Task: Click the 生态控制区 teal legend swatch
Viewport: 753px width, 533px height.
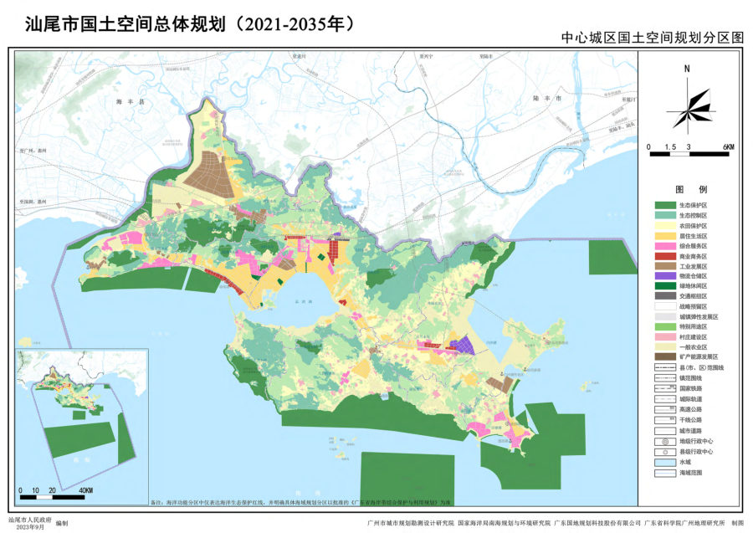Action: click(x=664, y=215)
